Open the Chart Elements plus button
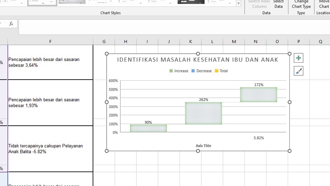The width and height of the screenshot is (330, 186). pos(298,58)
